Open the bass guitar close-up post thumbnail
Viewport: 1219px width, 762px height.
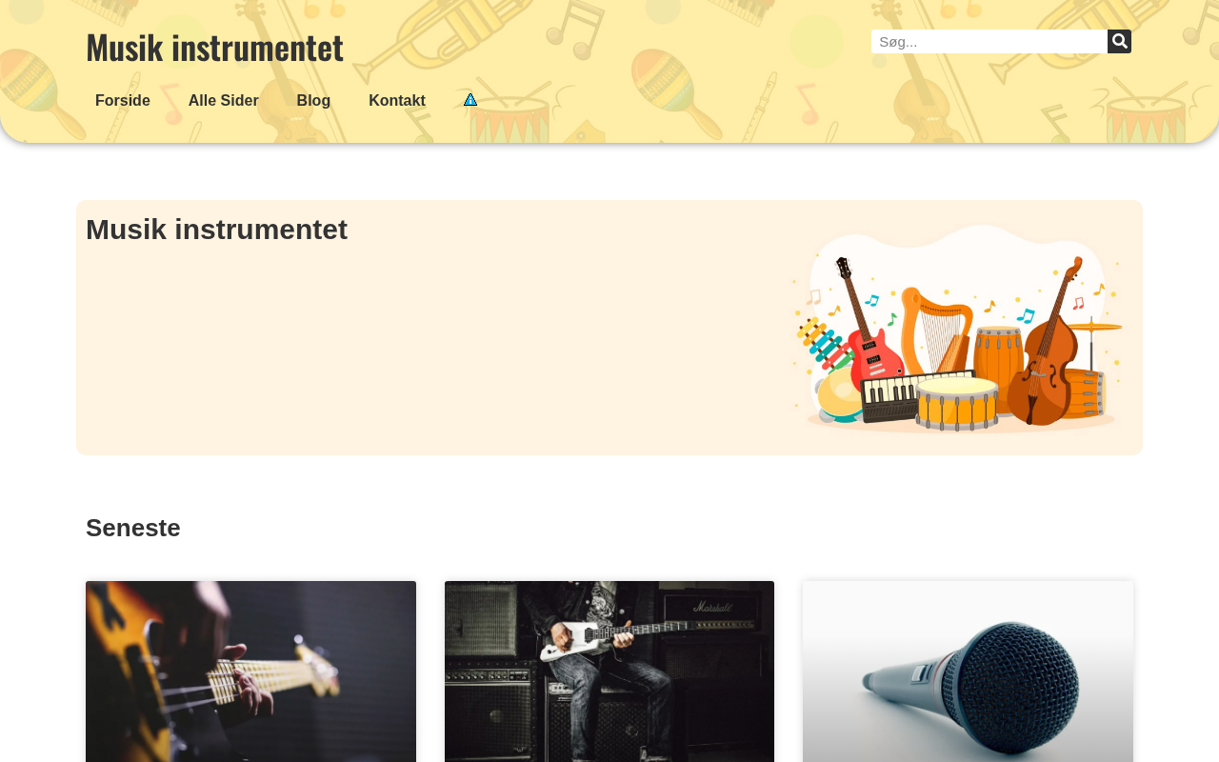pos(250,672)
